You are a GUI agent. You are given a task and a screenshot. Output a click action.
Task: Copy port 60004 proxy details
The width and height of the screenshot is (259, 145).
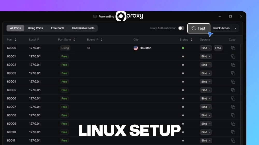tap(233, 82)
